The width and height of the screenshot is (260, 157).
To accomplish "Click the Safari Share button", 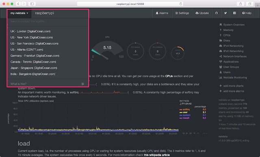I will (x=240, y=4).
